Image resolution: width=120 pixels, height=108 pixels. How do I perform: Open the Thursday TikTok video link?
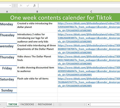pos(89,60)
